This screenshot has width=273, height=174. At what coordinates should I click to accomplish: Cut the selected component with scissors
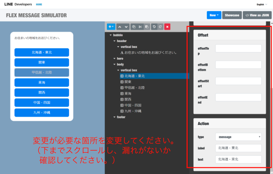(140, 27)
